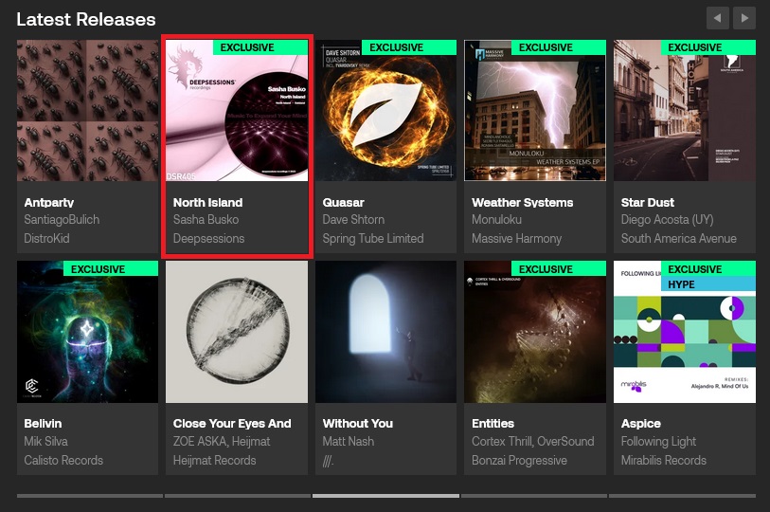The width and height of the screenshot is (770, 512).
Task: Open artist ZOE ASKA
Action: tap(201, 441)
